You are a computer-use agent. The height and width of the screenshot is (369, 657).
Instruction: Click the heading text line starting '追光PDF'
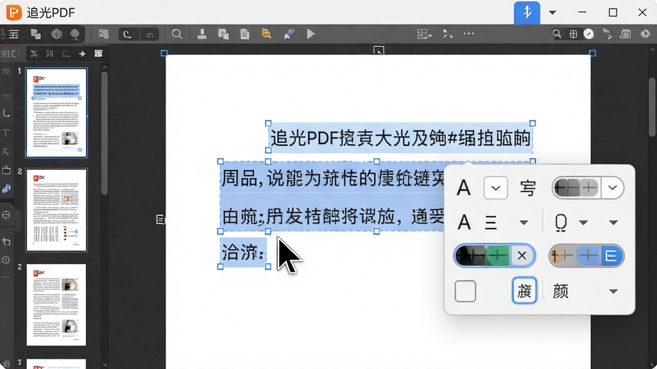point(400,138)
